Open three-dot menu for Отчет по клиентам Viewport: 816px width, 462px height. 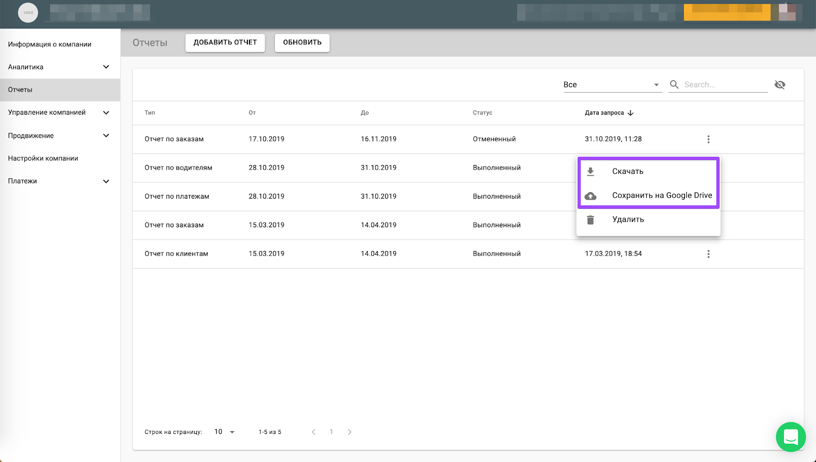click(708, 254)
